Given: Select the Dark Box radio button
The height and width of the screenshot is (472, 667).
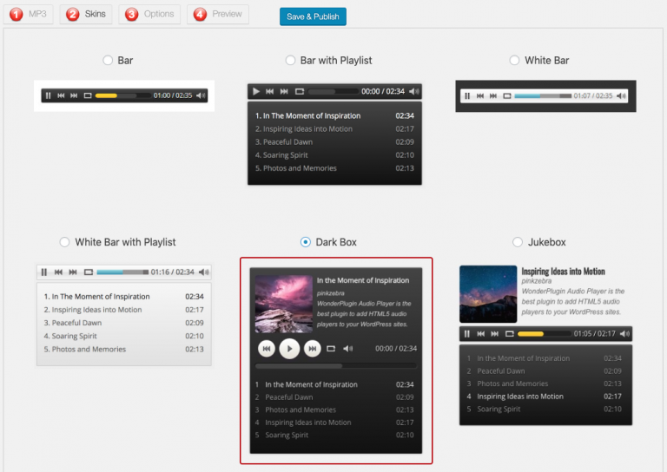Looking at the screenshot, I should (306, 242).
